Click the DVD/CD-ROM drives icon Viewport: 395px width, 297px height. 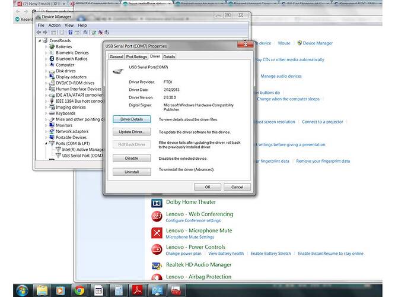click(52, 83)
